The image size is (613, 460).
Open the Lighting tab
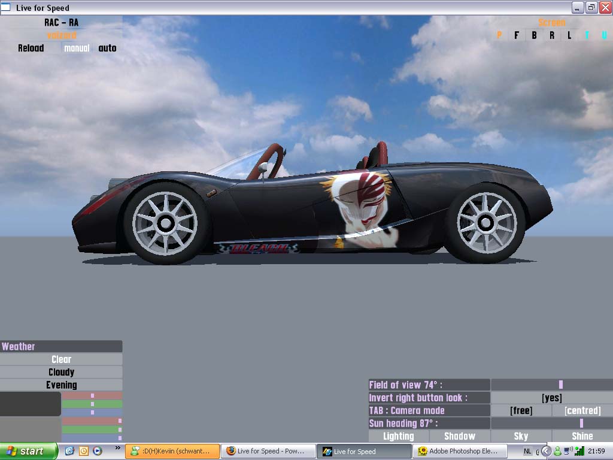(398, 436)
